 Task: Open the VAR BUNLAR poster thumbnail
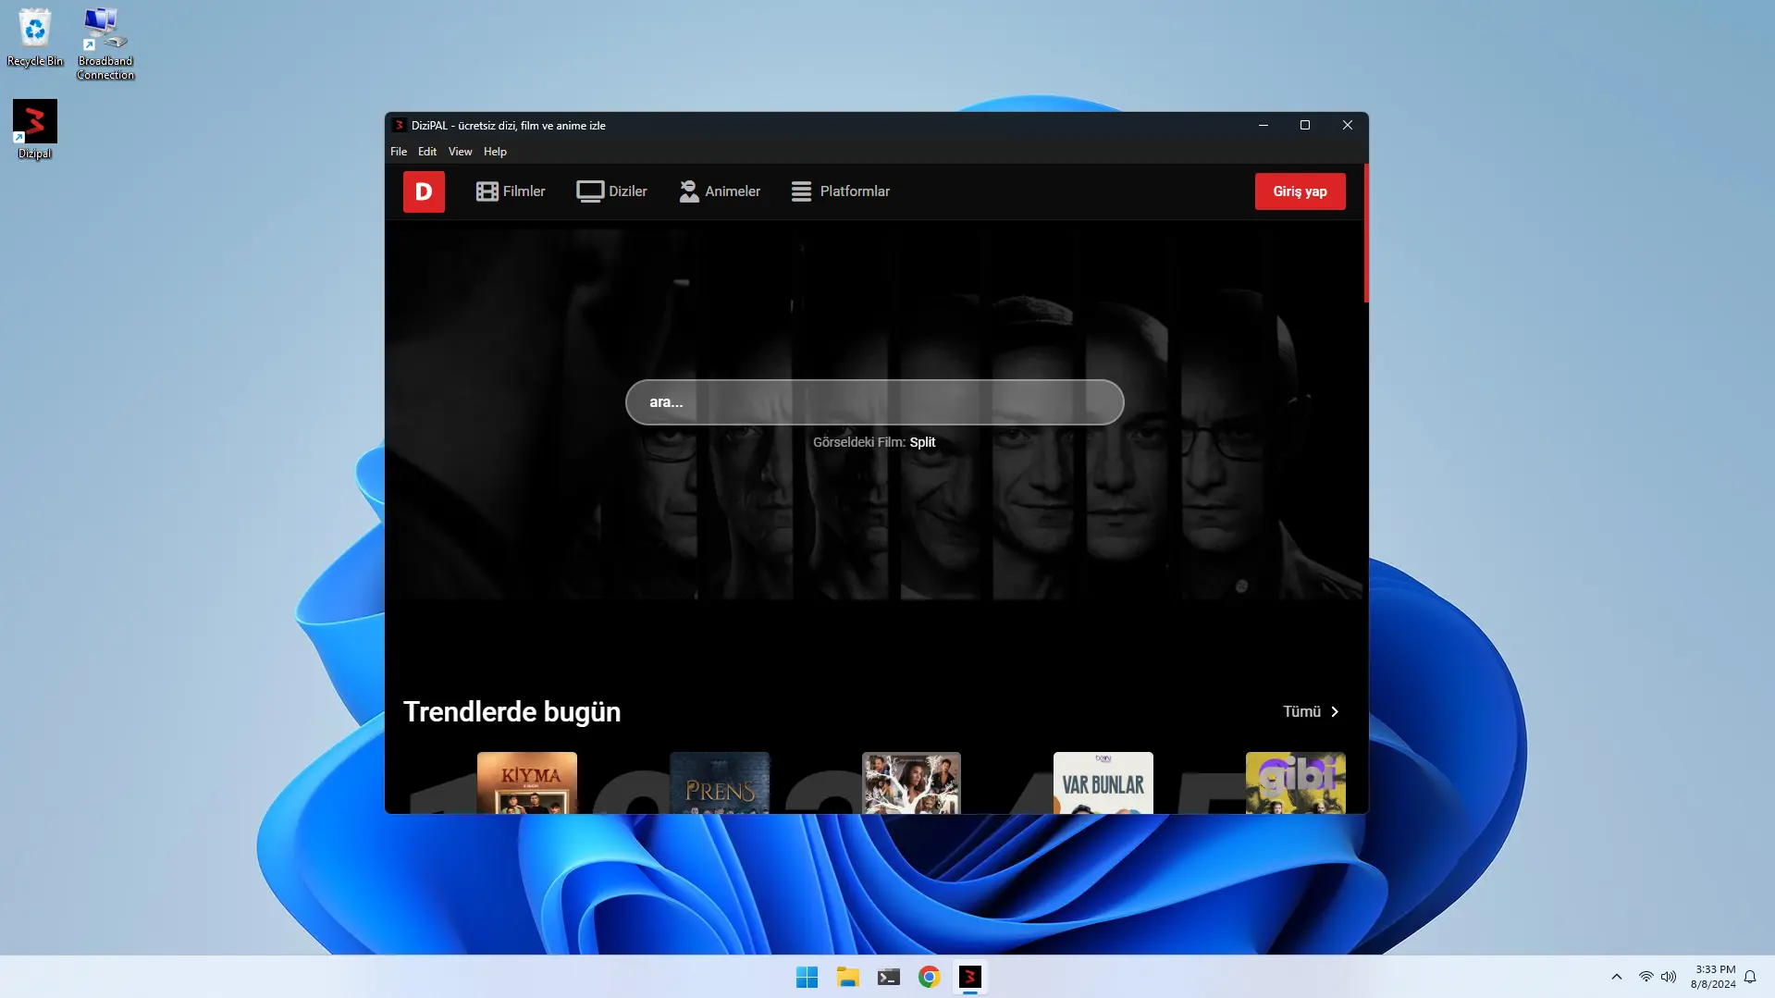tap(1103, 783)
